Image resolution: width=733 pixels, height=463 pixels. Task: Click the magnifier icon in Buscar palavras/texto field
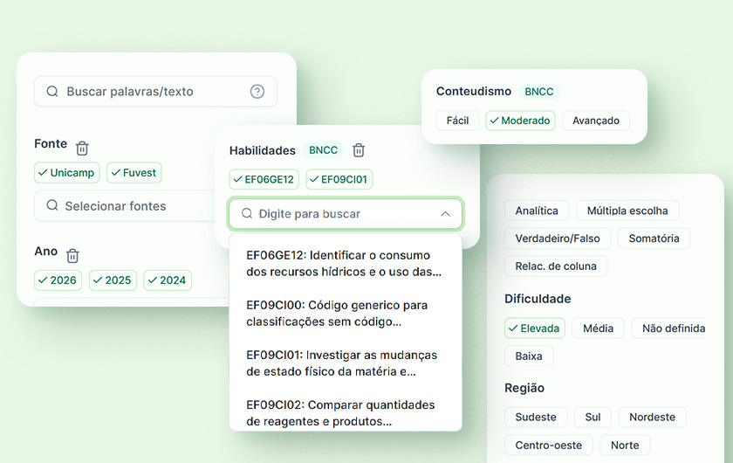click(52, 91)
